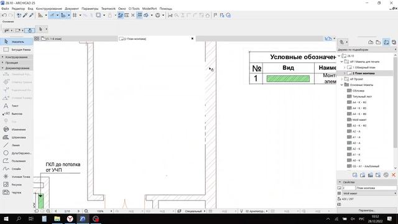
Task: Select the Титульный лист master layout
Action: click(x=362, y=96)
